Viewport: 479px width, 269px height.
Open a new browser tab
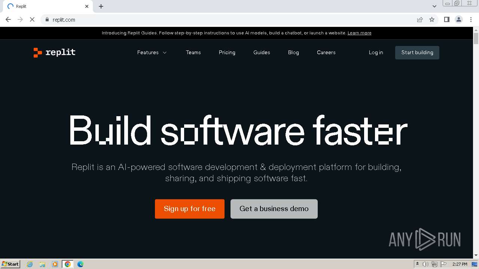pos(101,6)
